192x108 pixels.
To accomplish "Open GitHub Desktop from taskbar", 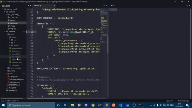I will [86, 105].
